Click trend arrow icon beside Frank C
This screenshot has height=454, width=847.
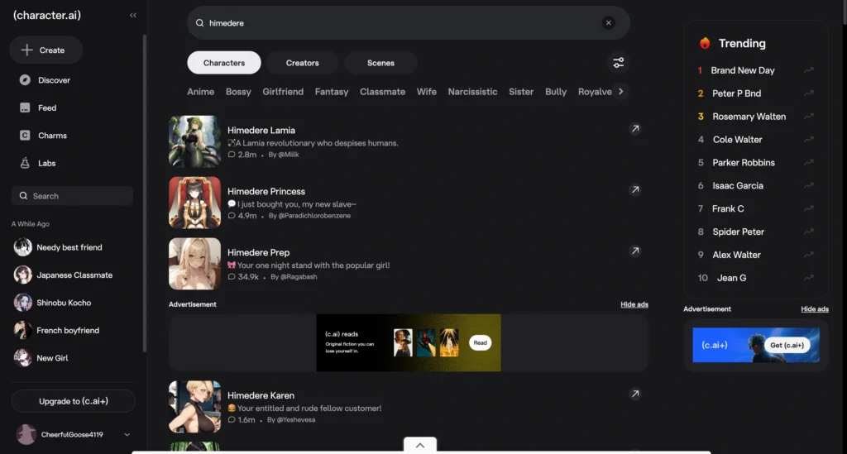pyautogui.click(x=809, y=208)
